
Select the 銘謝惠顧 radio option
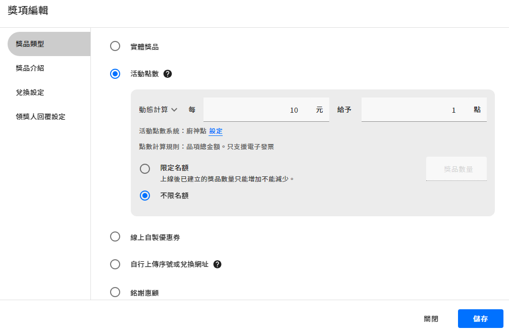(x=115, y=292)
